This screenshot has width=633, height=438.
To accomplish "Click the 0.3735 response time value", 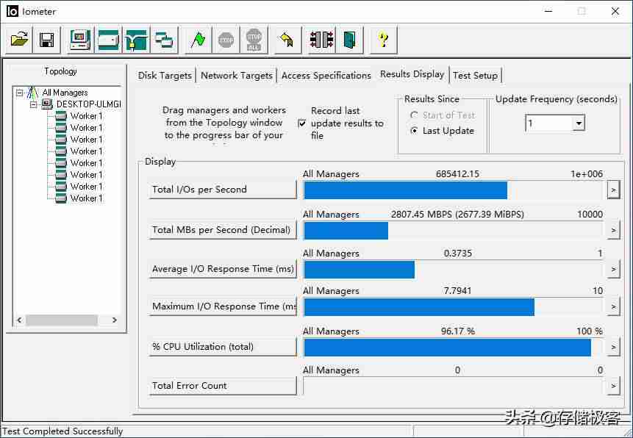I will 457,254.
